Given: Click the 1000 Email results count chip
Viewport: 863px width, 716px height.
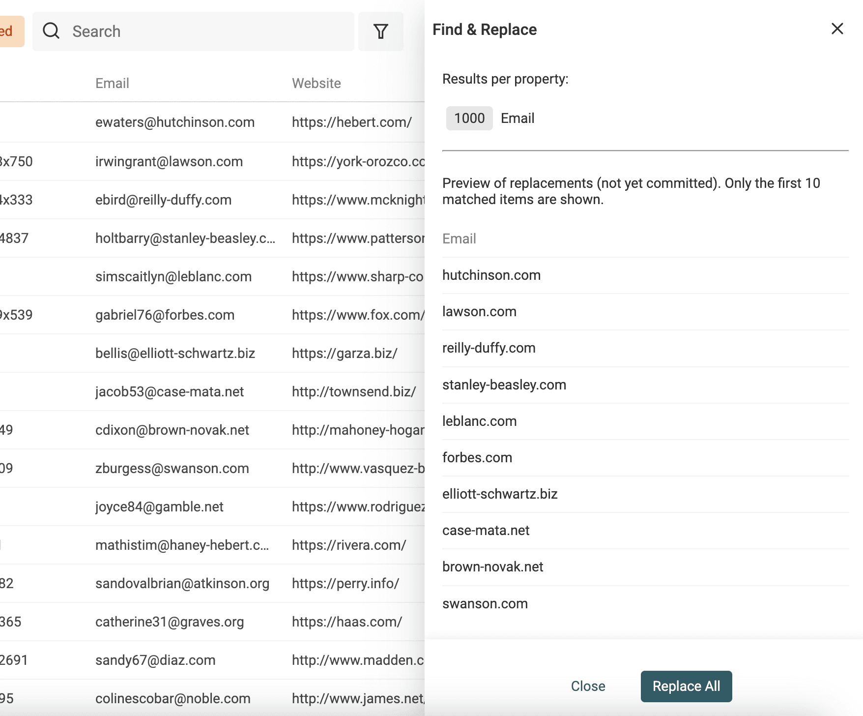Looking at the screenshot, I should pyautogui.click(x=469, y=118).
